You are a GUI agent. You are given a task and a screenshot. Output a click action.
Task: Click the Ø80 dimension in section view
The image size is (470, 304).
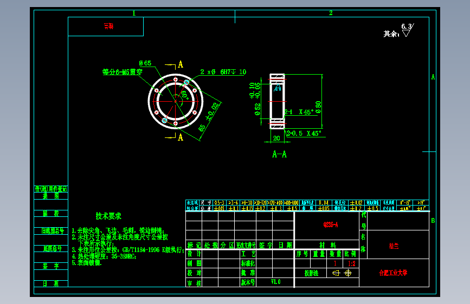point(318,107)
